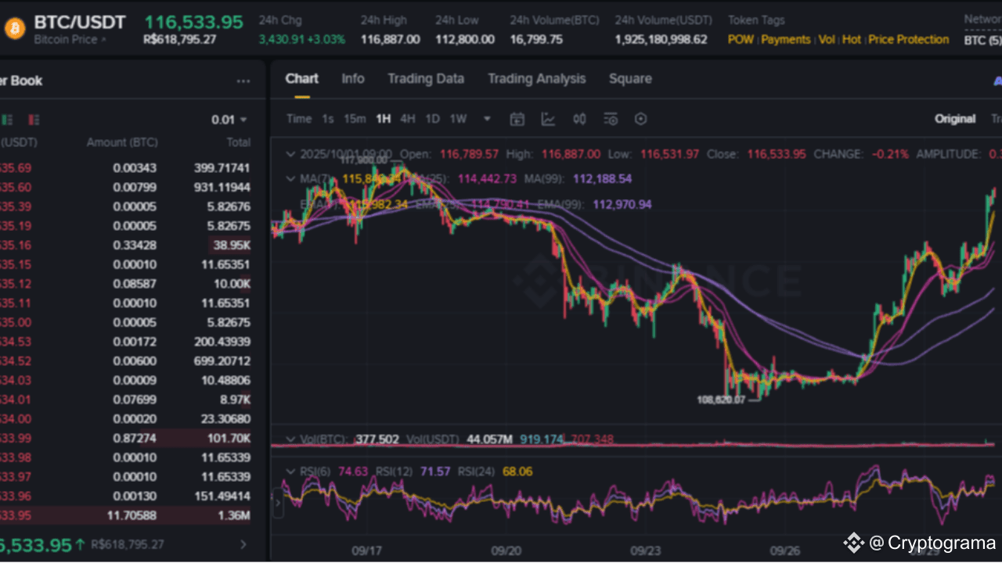Click the Total column header

click(x=239, y=142)
